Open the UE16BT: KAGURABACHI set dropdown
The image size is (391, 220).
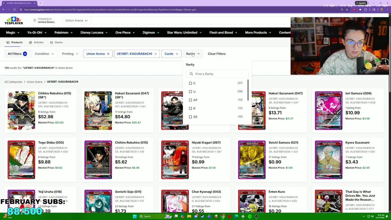point(137,54)
